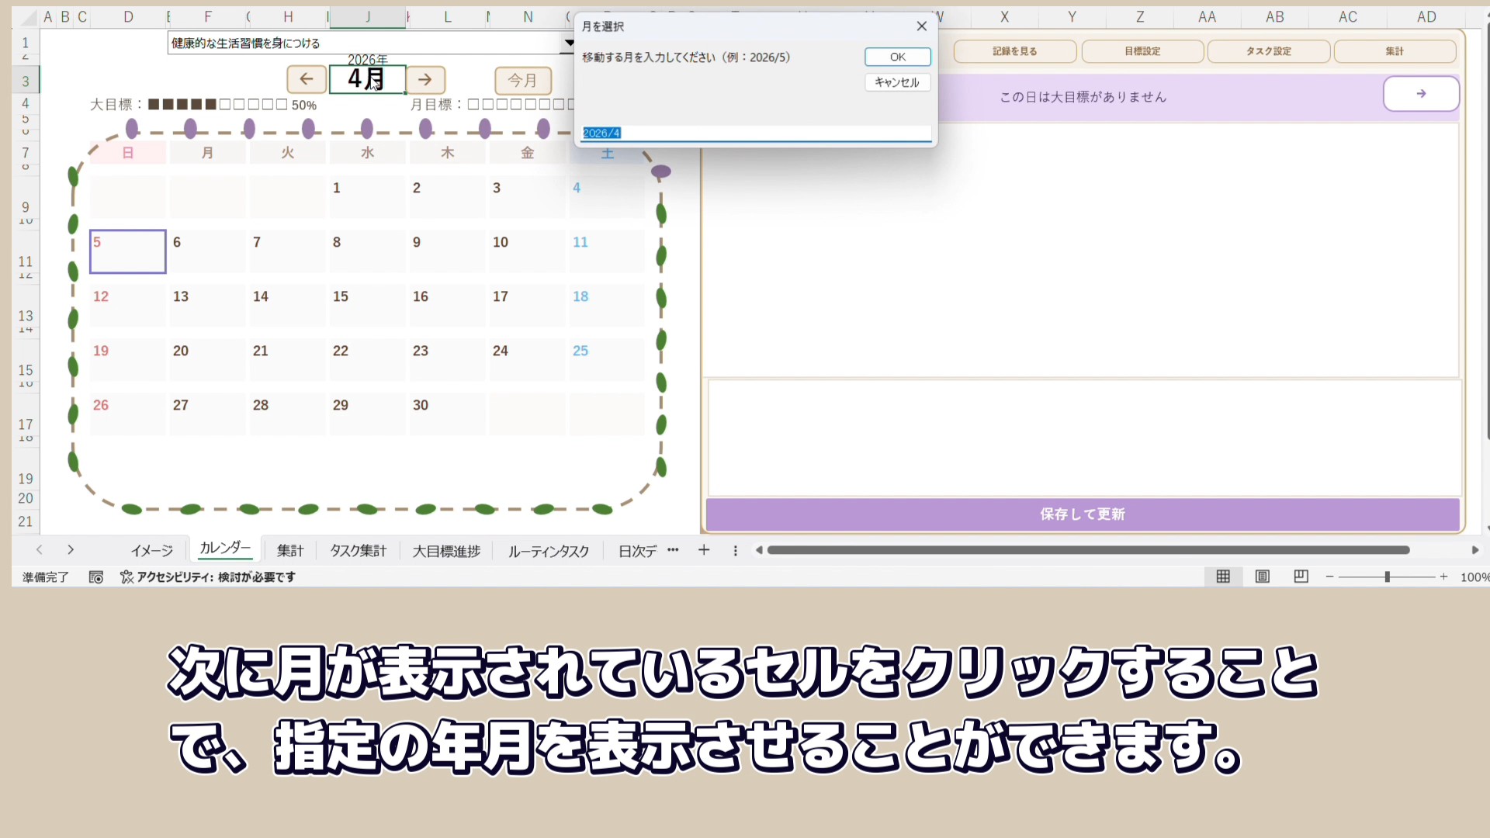This screenshot has height=838, width=1490.
Task: Click the add new sheet plus icon
Action: (x=704, y=550)
